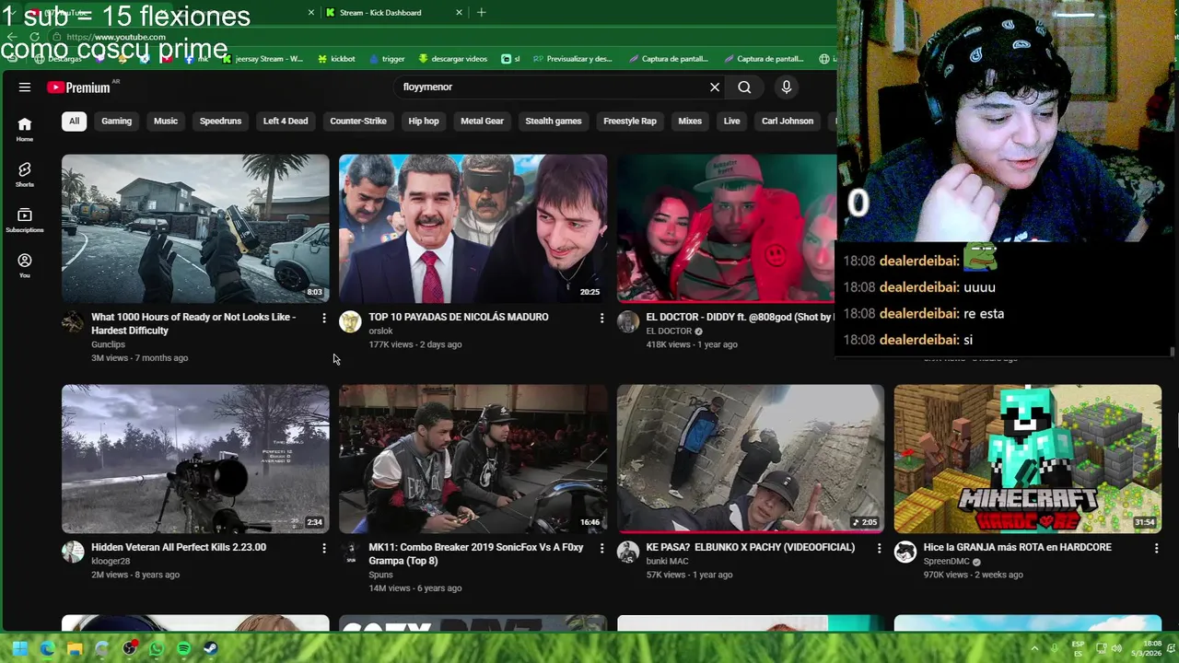Image resolution: width=1179 pixels, height=663 pixels.
Task: Open a new browser tab
Action: point(481,13)
